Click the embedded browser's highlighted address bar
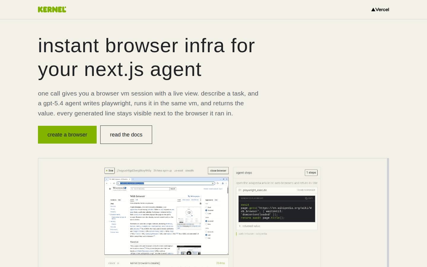The width and height of the screenshot is (427, 267). [165, 183]
